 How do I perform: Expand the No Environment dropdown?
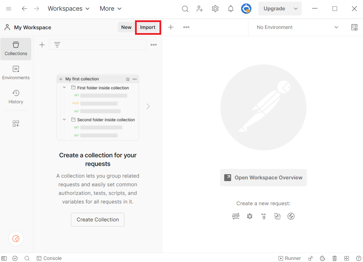tap(336, 27)
